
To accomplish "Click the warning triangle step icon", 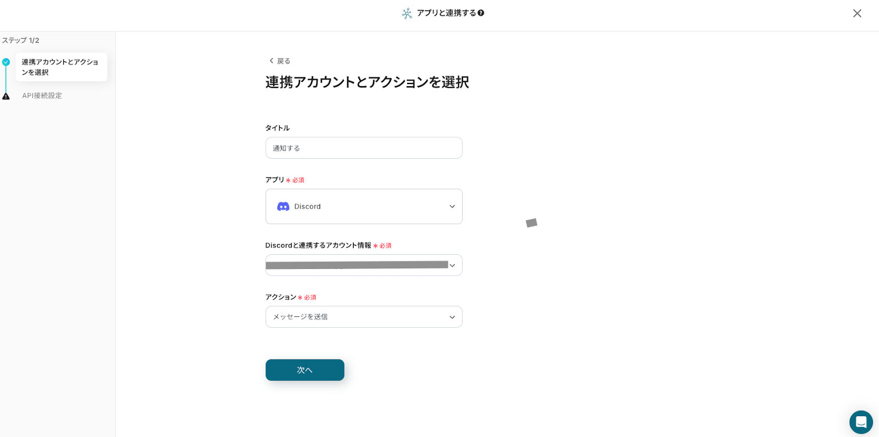I will [x=6, y=96].
